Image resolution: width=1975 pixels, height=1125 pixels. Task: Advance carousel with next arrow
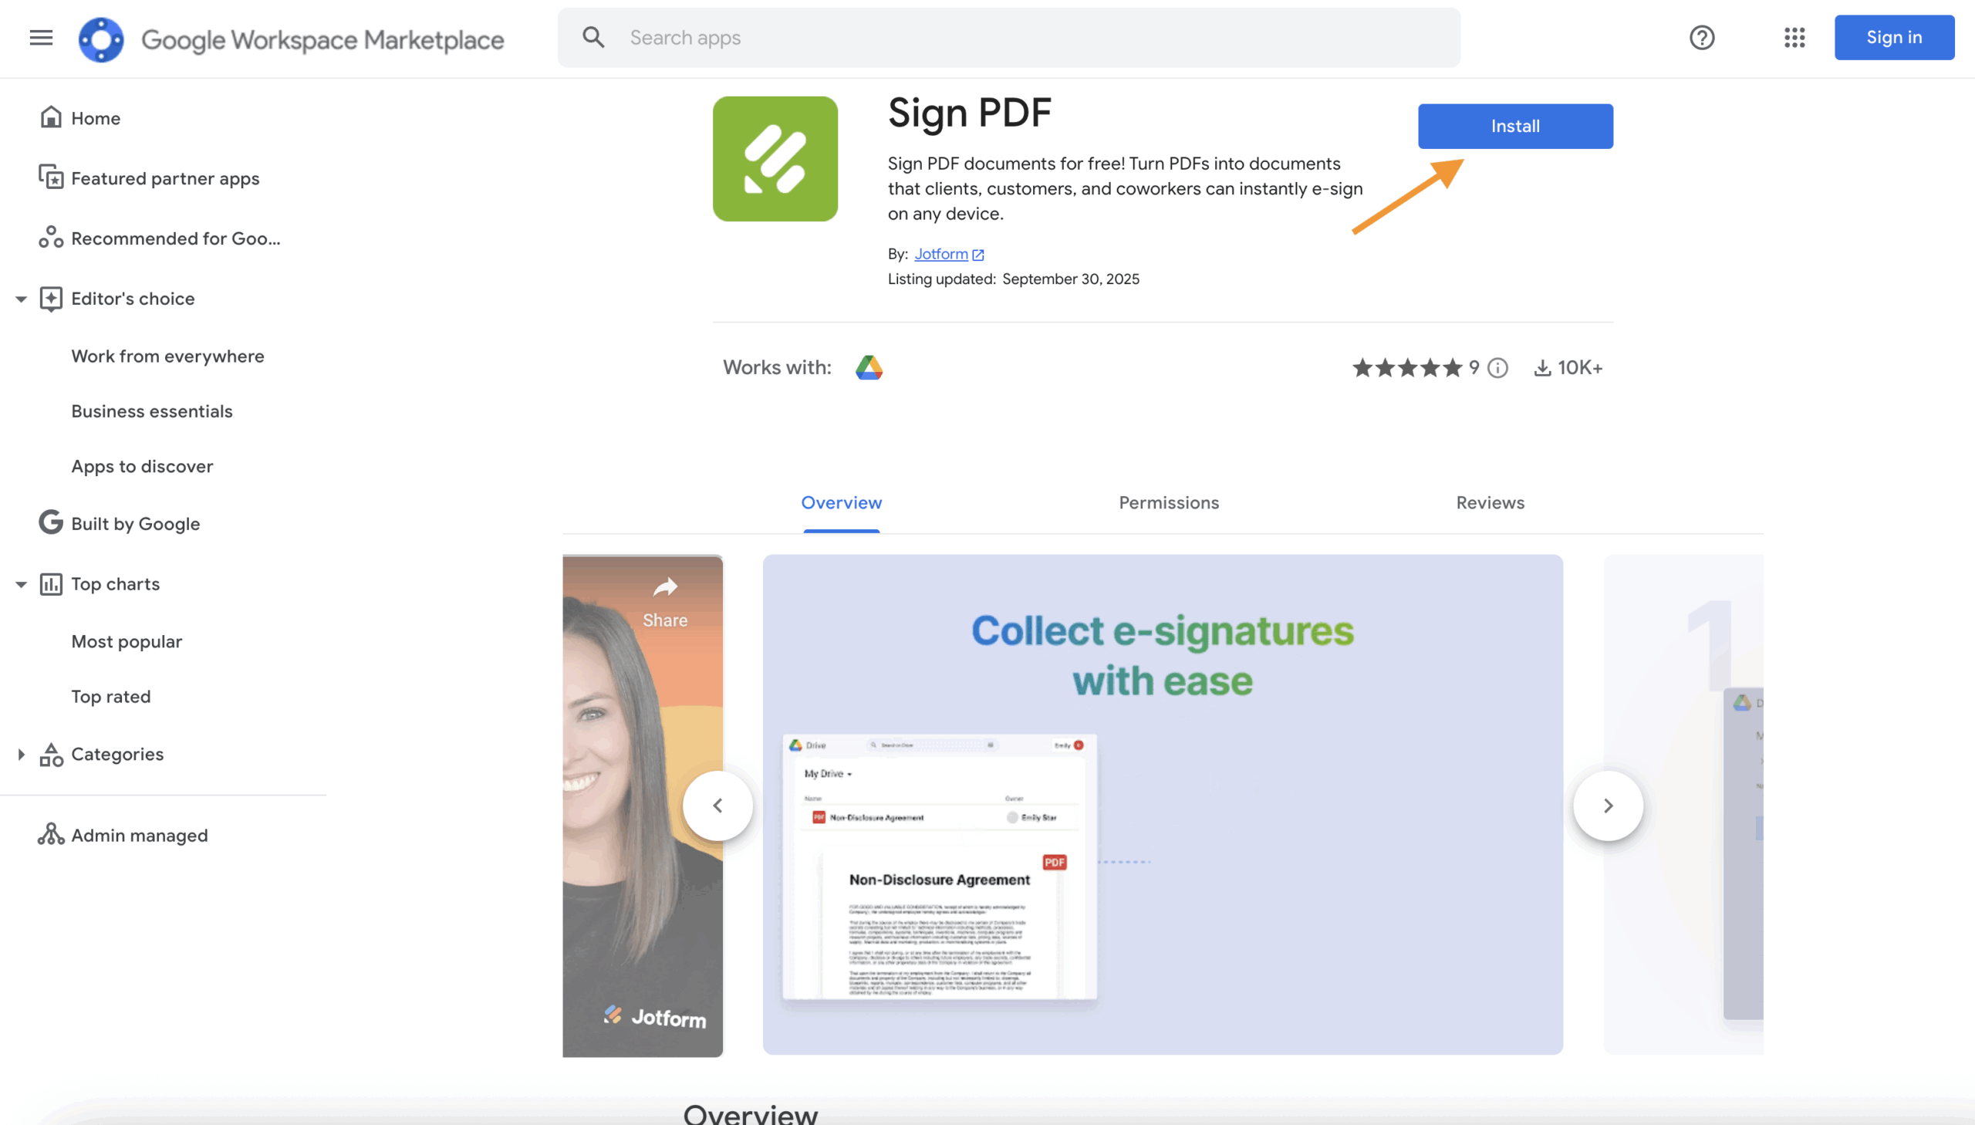pos(1607,806)
